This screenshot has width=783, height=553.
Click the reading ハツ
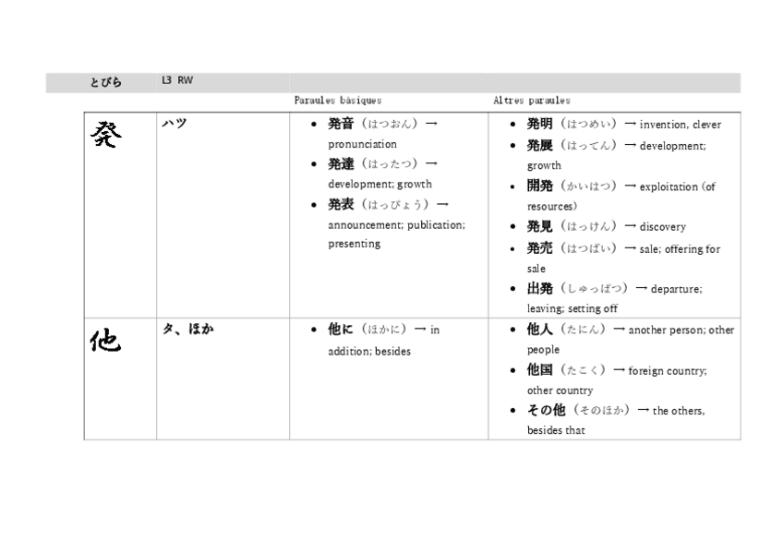coord(171,121)
